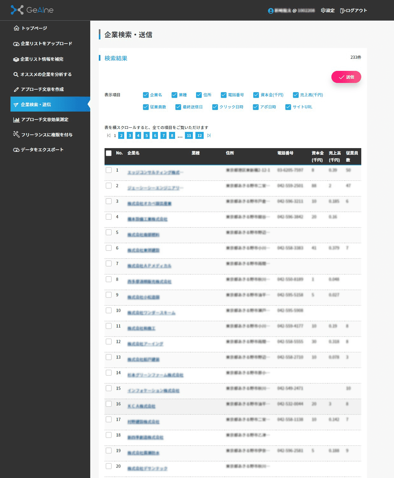Viewport: 394px width, 478px height.
Task: Select the checkbox for row No. 1
Action: click(x=109, y=170)
